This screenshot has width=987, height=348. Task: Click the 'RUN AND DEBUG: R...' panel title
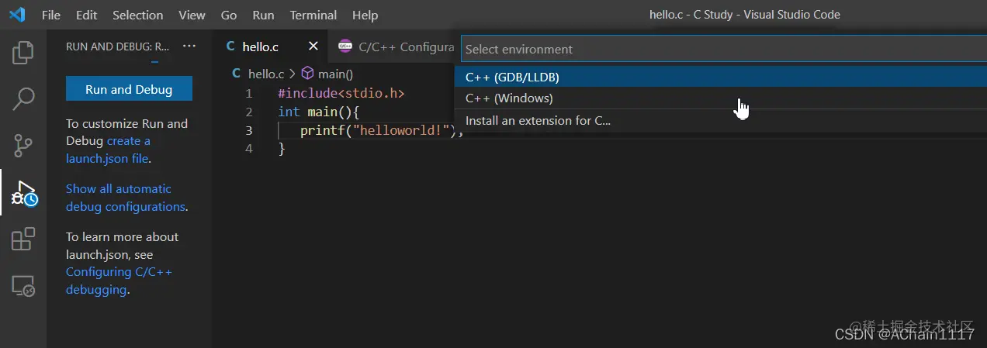[x=117, y=47]
